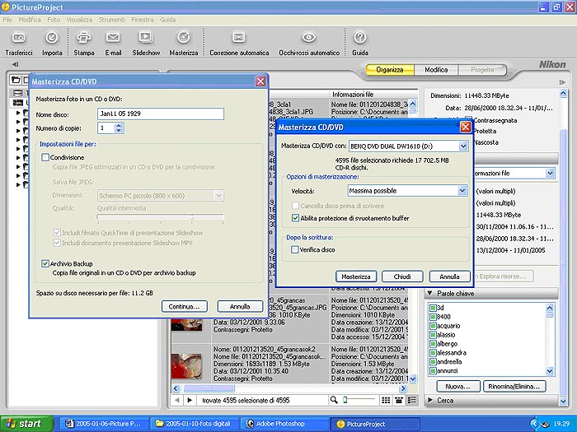The height and width of the screenshot is (432, 577).
Task: Click previous arrow in browser status bar
Action: pyautogui.click(x=177, y=400)
